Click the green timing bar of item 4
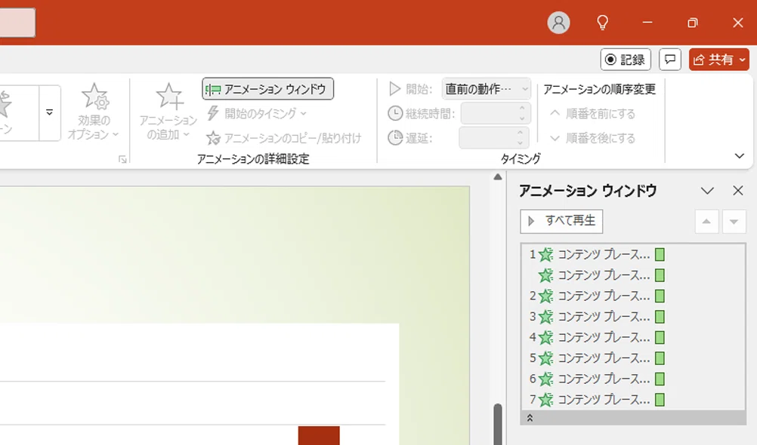Viewport: 757px width, 445px height. point(660,337)
